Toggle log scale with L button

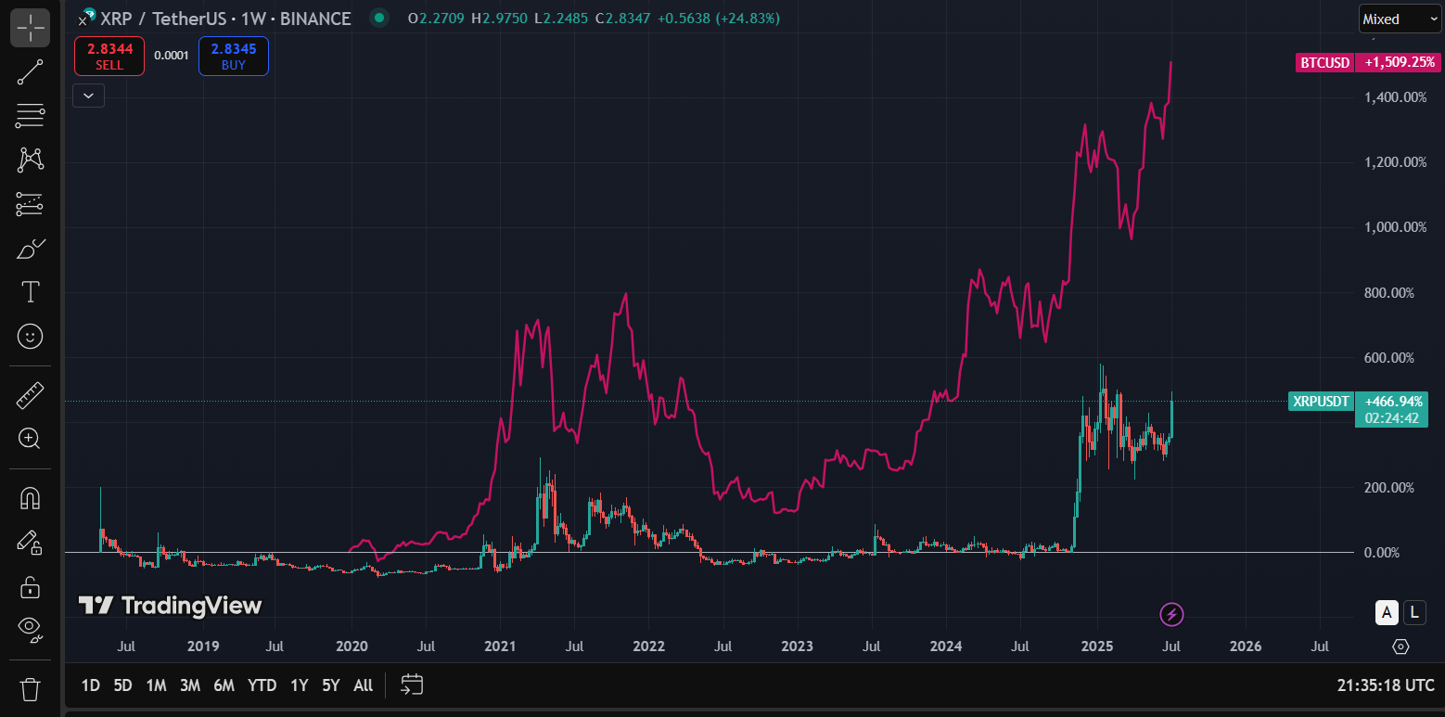[1414, 612]
